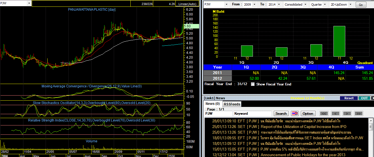Screen dimensions: 374x157
Task: Click the Linear(Auto) scale box
Action: 188,4
